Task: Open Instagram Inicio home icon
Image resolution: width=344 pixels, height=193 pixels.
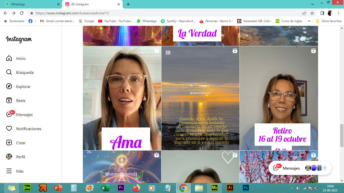Action: tap(9, 58)
